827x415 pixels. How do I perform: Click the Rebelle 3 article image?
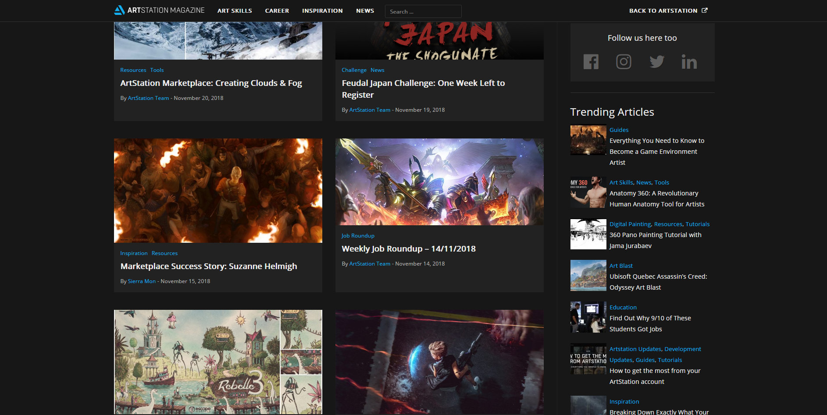click(x=218, y=362)
